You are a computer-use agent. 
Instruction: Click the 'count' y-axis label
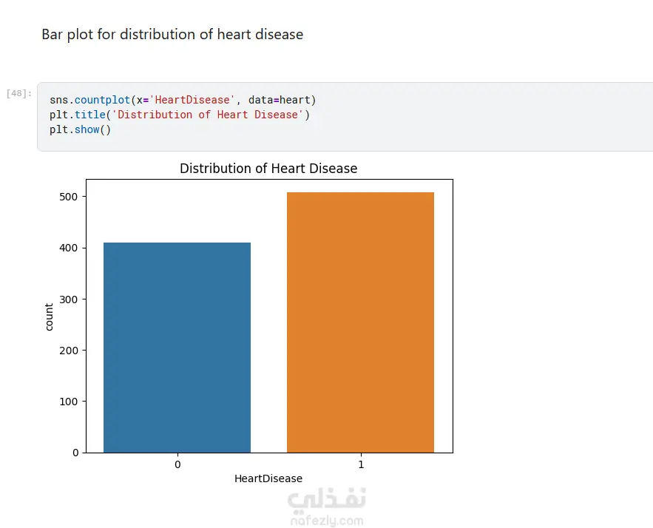(x=50, y=317)
